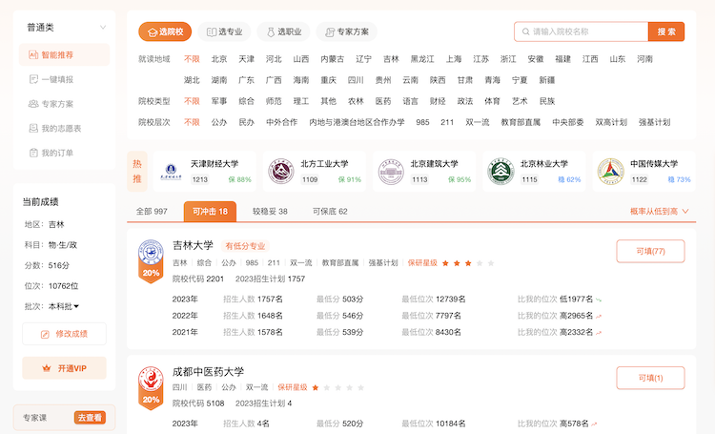Click the 北京林业大学 emblem icon

click(500, 172)
